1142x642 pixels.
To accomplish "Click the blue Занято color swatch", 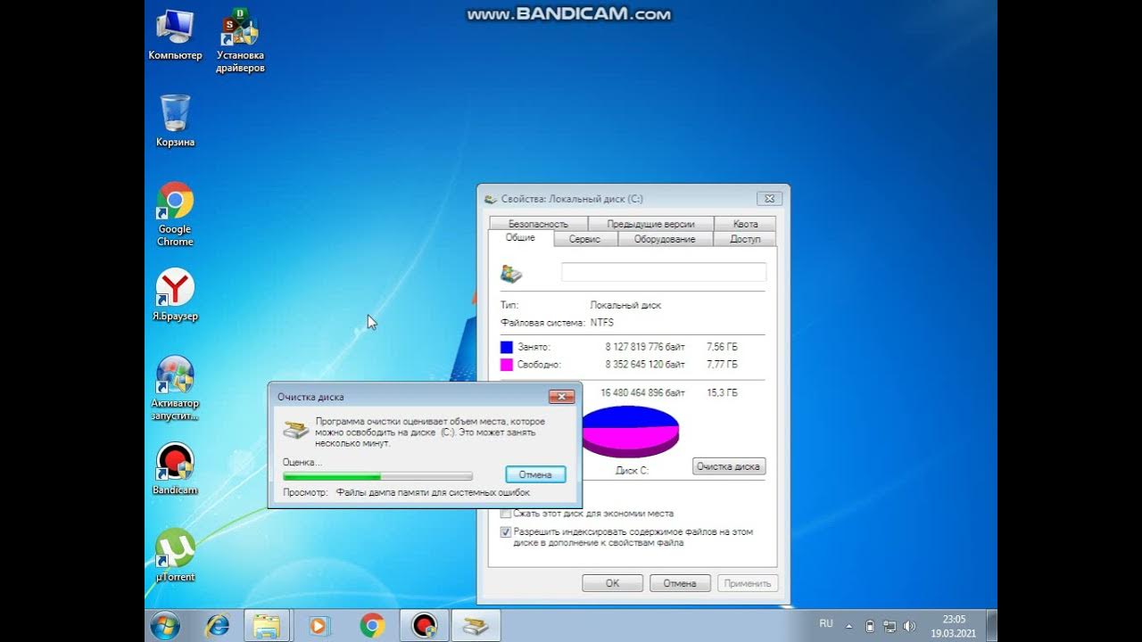I will pyautogui.click(x=507, y=347).
